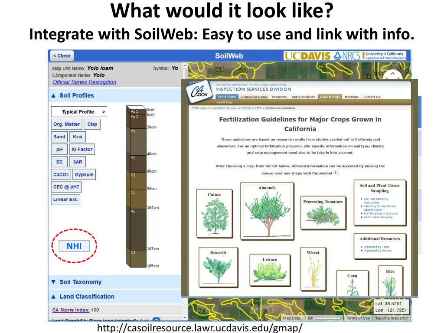The image size is (444, 333).
Task: Open the Contact Us tab
Action: click(372, 97)
